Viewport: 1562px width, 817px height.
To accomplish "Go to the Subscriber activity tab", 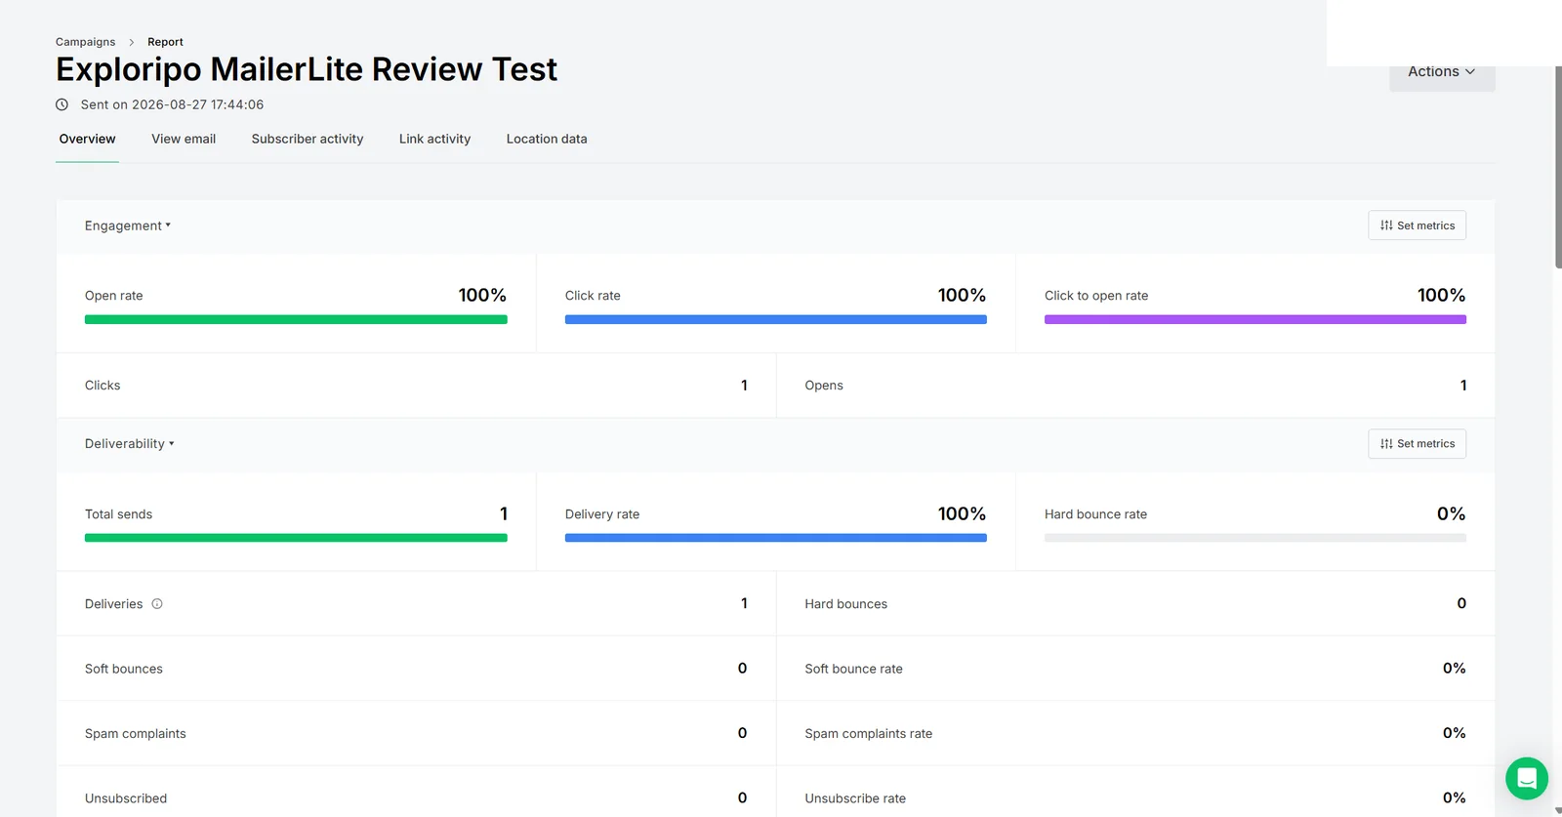I will point(308,139).
